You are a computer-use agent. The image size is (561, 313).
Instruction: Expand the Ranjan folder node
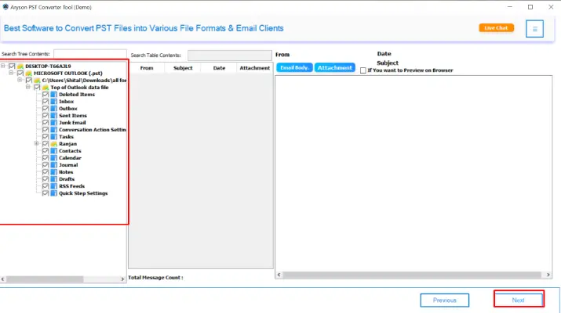click(37, 143)
